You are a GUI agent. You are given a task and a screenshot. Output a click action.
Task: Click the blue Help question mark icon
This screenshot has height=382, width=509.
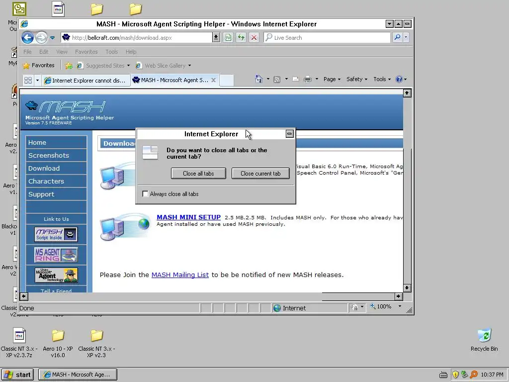(x=399, y=79)
